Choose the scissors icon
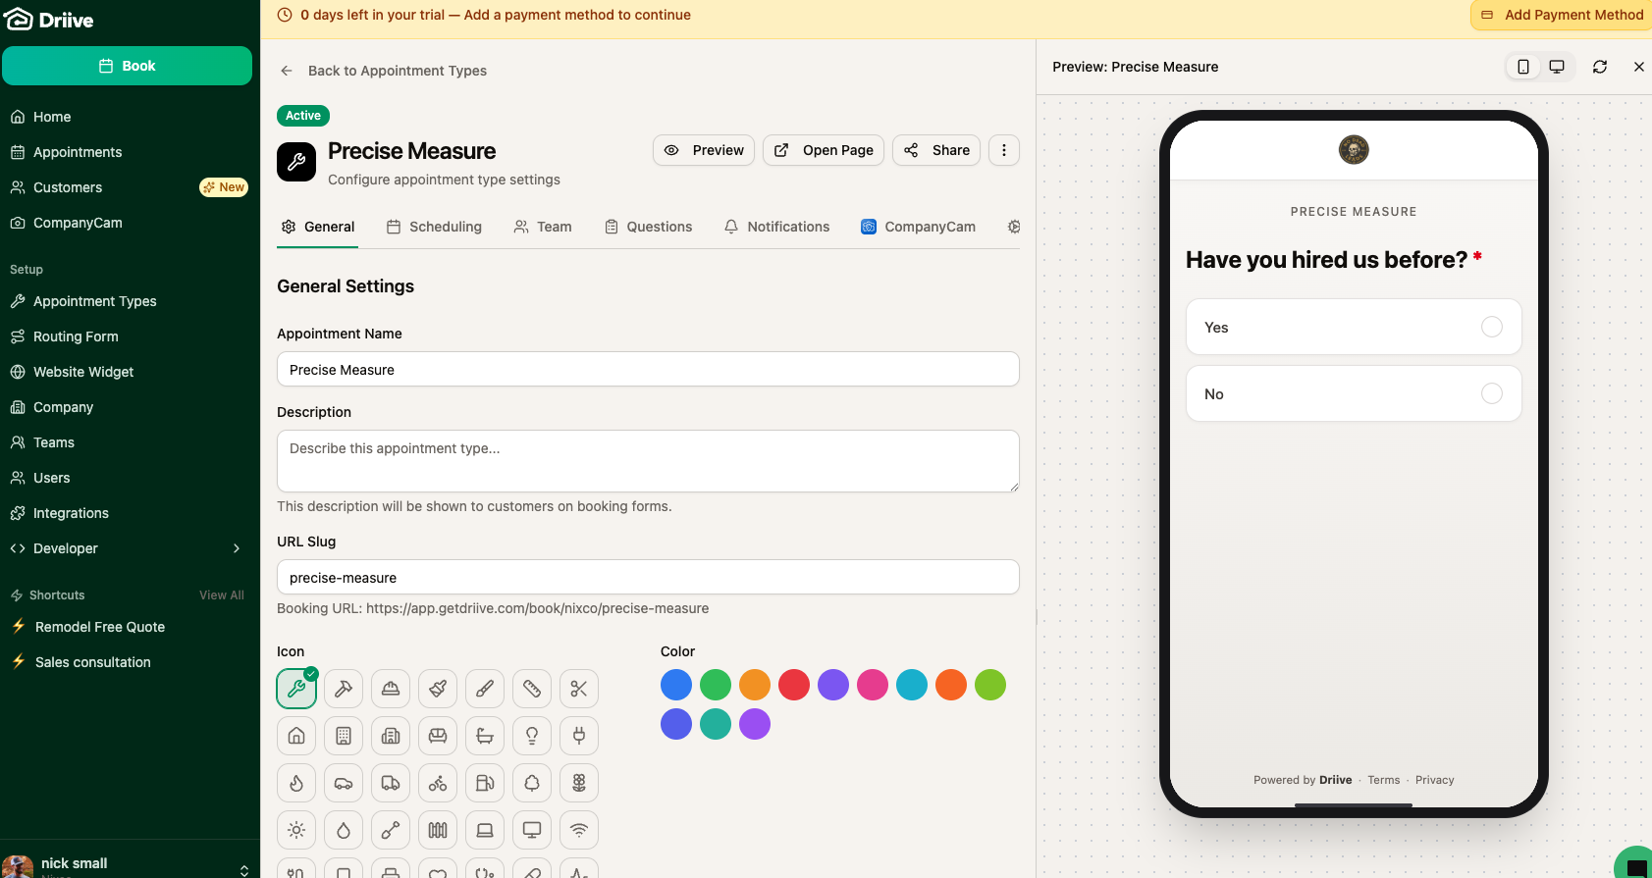Screen dimensions: 1652x878 [x=579, y=689]
